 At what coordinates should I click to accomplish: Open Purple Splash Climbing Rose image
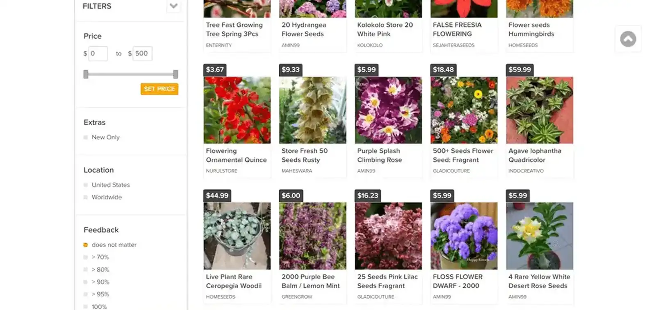click(x=388, y=110)
